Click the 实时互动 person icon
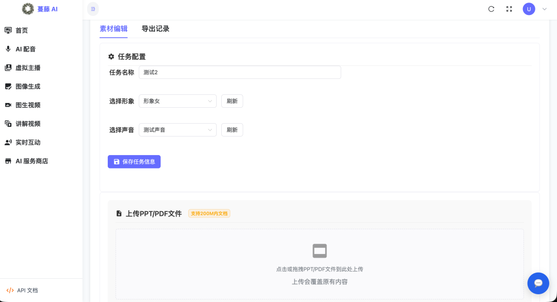The image size is (557, 302). point(8,142)
